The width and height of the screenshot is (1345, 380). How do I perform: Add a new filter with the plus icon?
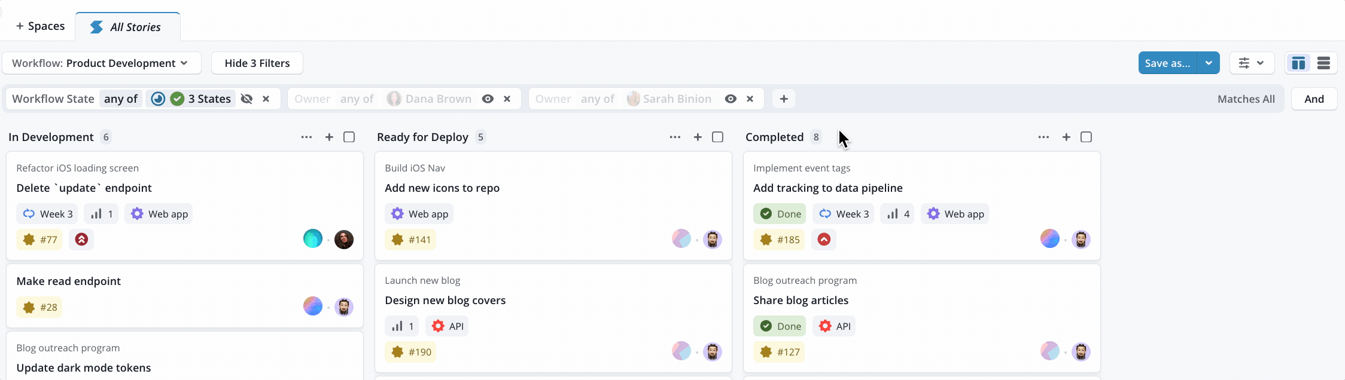click(x=784, y=99)
